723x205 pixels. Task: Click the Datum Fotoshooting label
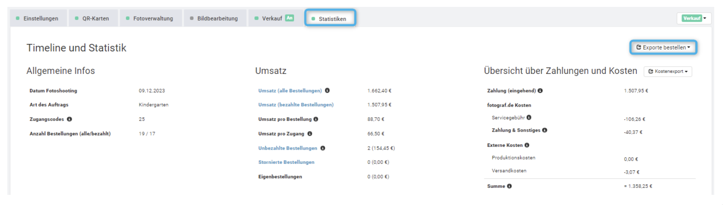tap(53, 90)
